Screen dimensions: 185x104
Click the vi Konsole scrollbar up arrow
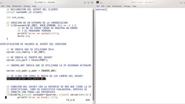click(x=93, y=9)
